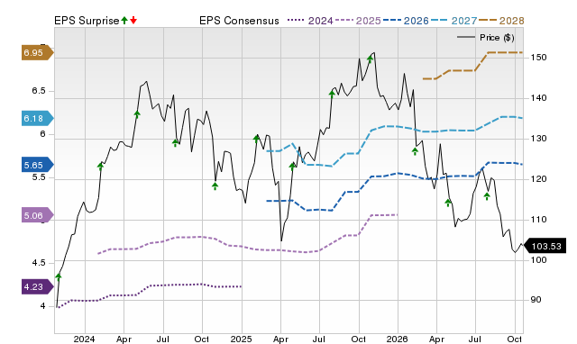Select the EPS surprise arrow around August 2024

[x=175, y=143]
